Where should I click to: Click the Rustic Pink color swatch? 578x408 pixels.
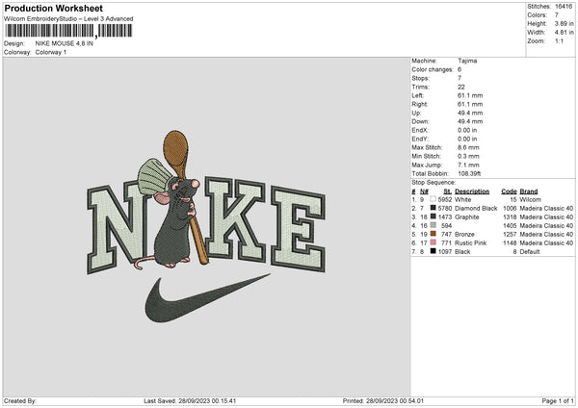[x=433, y=242]
